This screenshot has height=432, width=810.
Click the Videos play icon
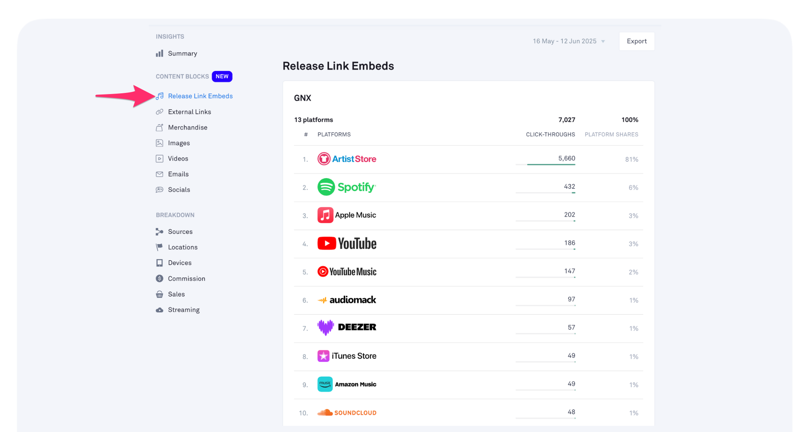pos(160,159)
